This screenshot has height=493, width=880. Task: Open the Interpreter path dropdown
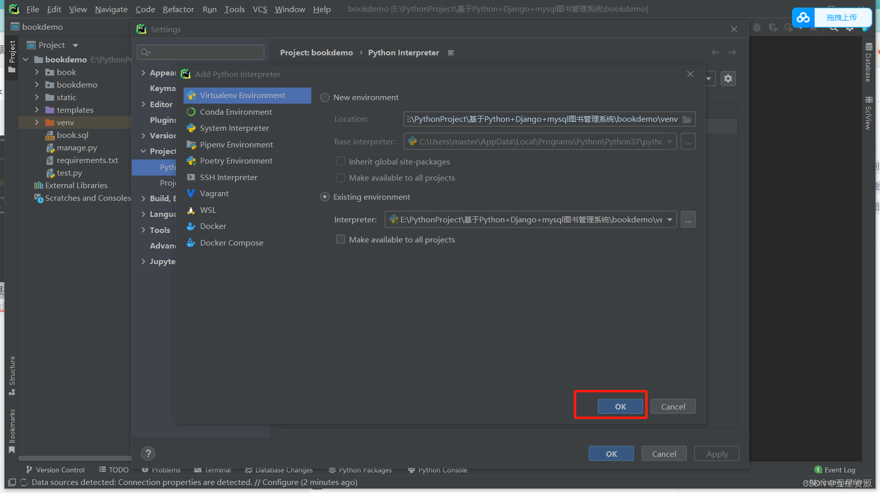click(670, 220)
